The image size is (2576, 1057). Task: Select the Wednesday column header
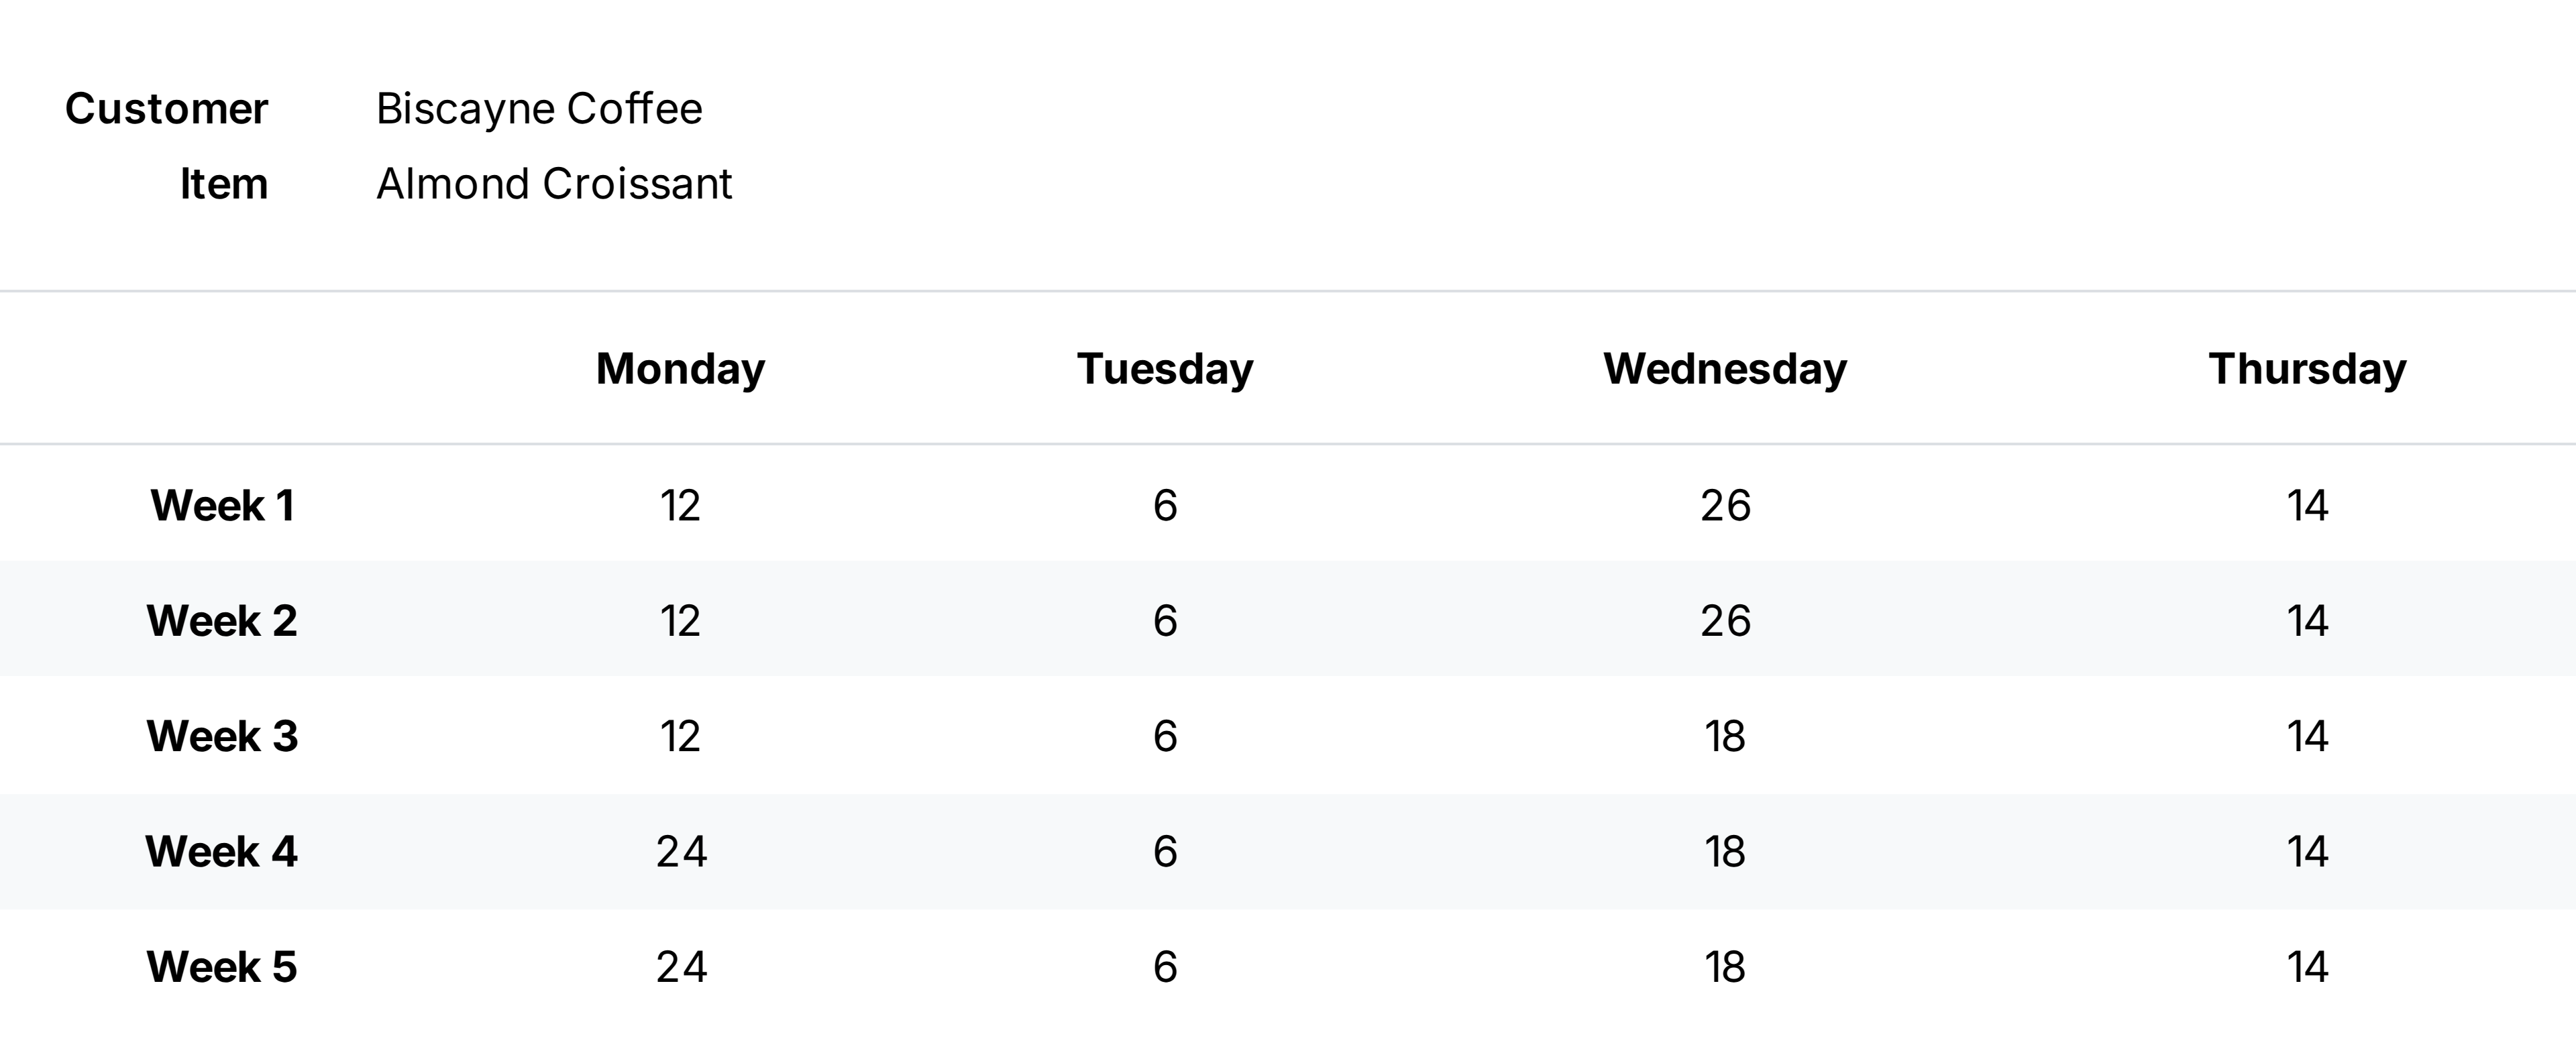[x=1725, y=369]
